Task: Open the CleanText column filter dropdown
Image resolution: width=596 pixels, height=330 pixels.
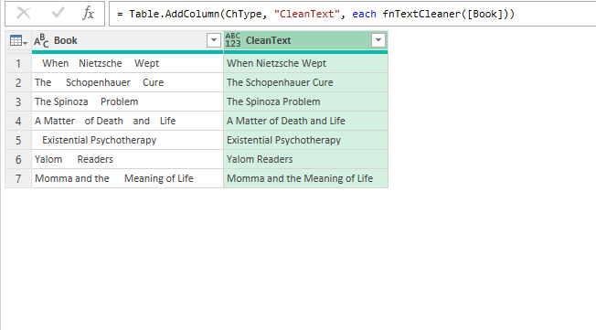Action: click(378, 40)
